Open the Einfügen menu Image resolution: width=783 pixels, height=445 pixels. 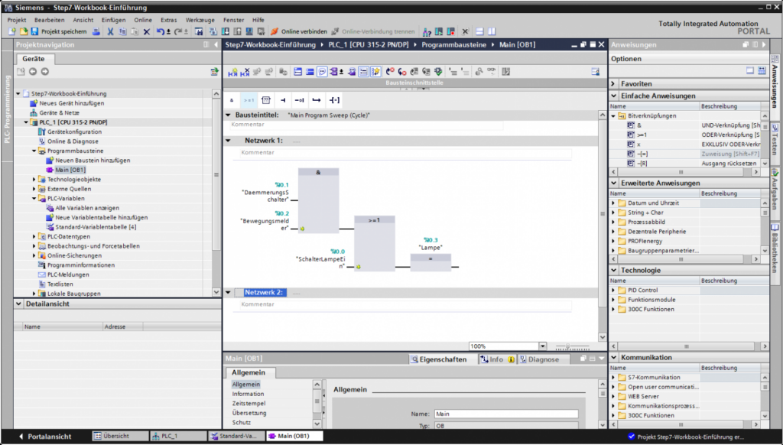(x=113, y=20)
